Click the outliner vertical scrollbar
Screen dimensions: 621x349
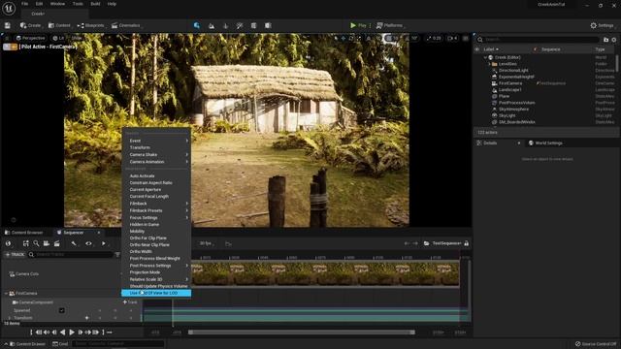pyautogui.click(x=617, y=63)
